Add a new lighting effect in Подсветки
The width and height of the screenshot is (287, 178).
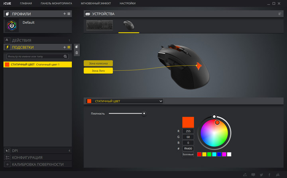[x=65, y=47]
